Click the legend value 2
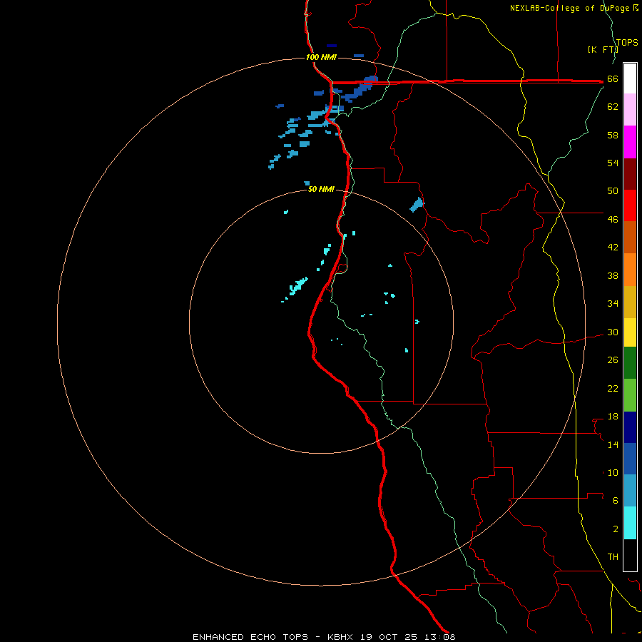Viewport: 642px width, 642px height. click(x=616, y=529)
